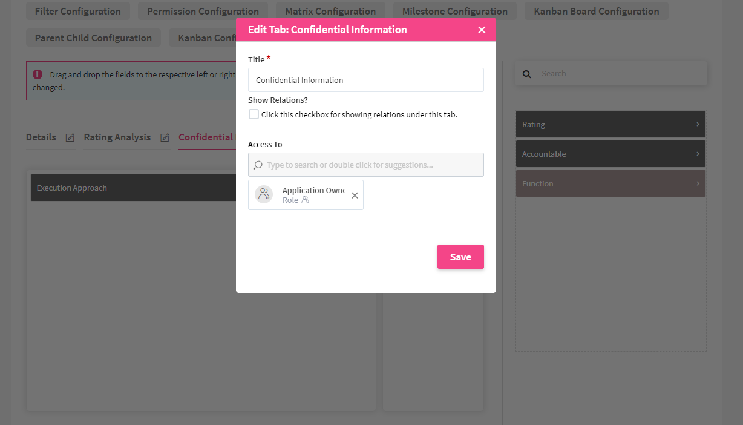Remove the Application Owner role chip

355,195
